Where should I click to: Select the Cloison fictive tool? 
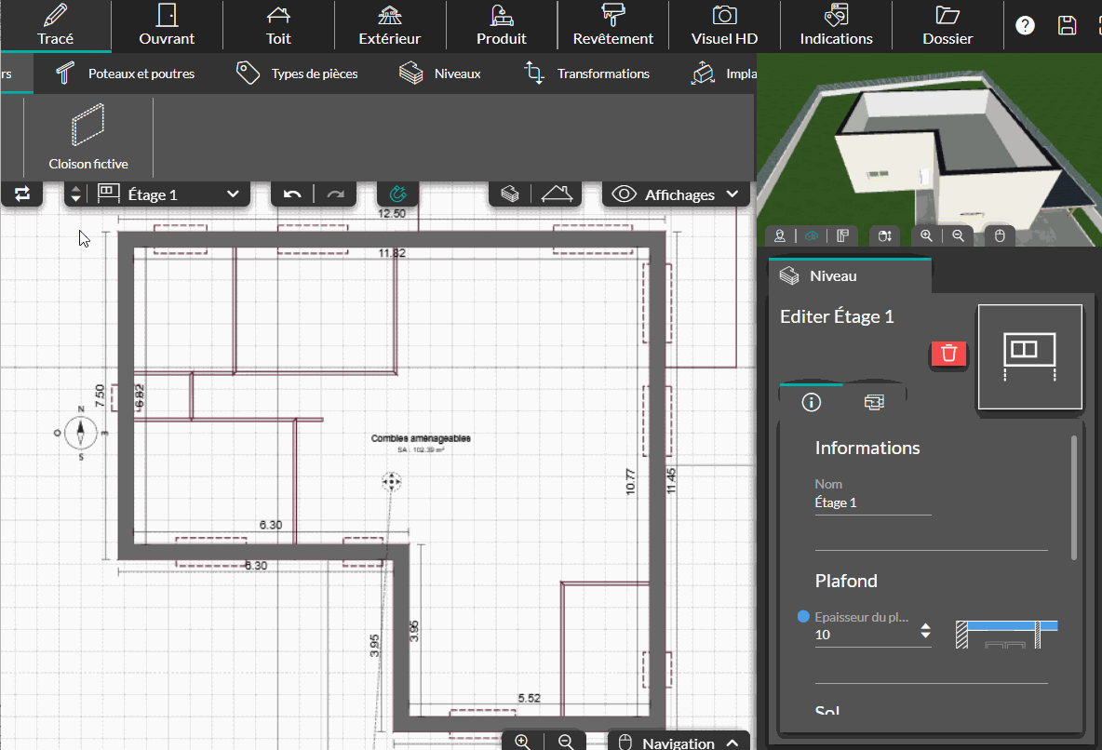tap(88, 137)
